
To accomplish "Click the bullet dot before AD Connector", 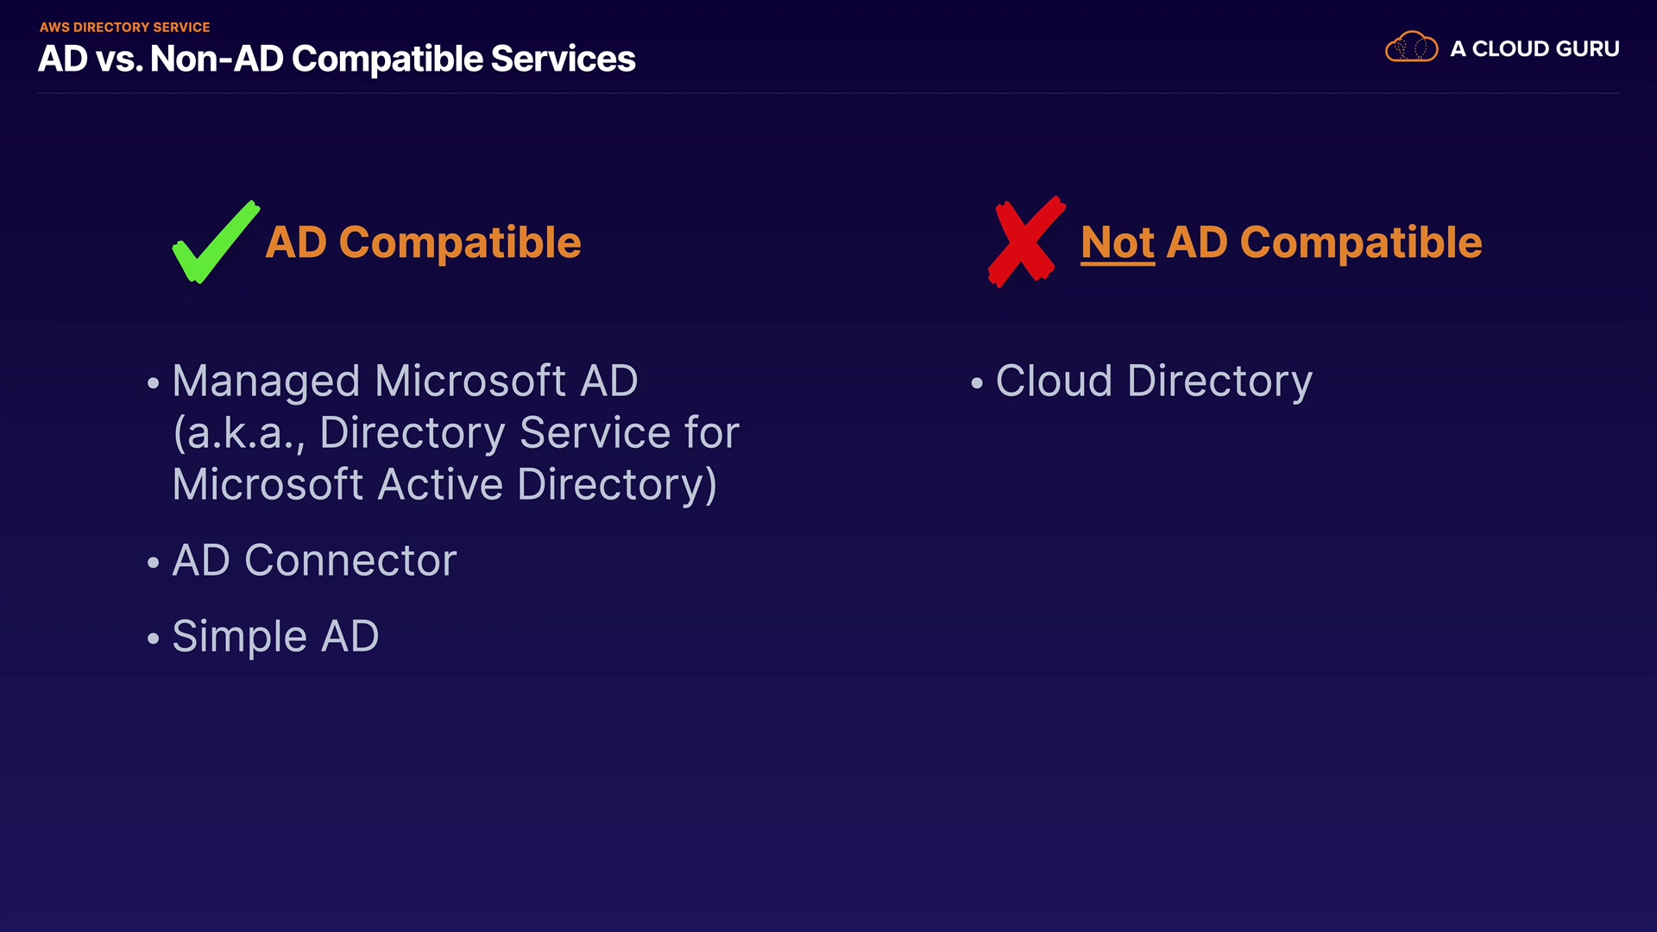I will click(154, 563).
